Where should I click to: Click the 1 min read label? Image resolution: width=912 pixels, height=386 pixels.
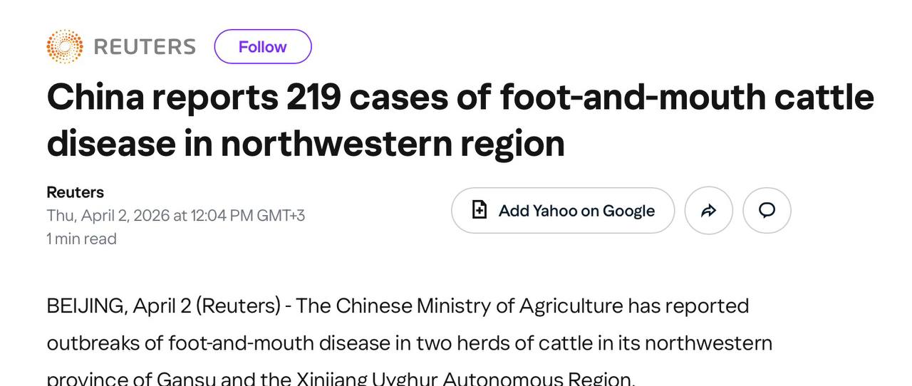(81, 239)
